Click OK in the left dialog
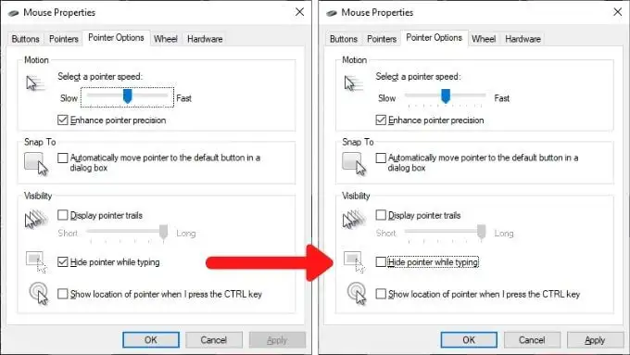Image resolution: width=630 pixels, height=355 pixels. pos(151,340)
